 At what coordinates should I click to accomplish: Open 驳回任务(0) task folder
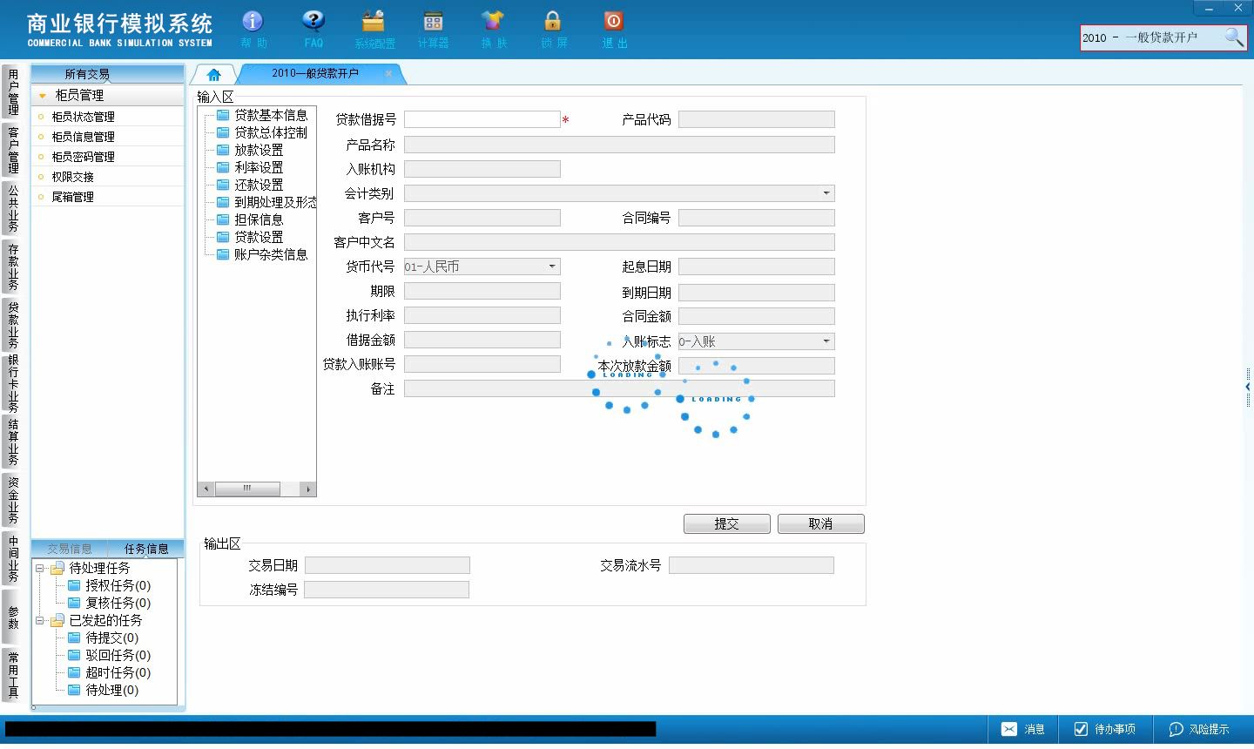109,655
